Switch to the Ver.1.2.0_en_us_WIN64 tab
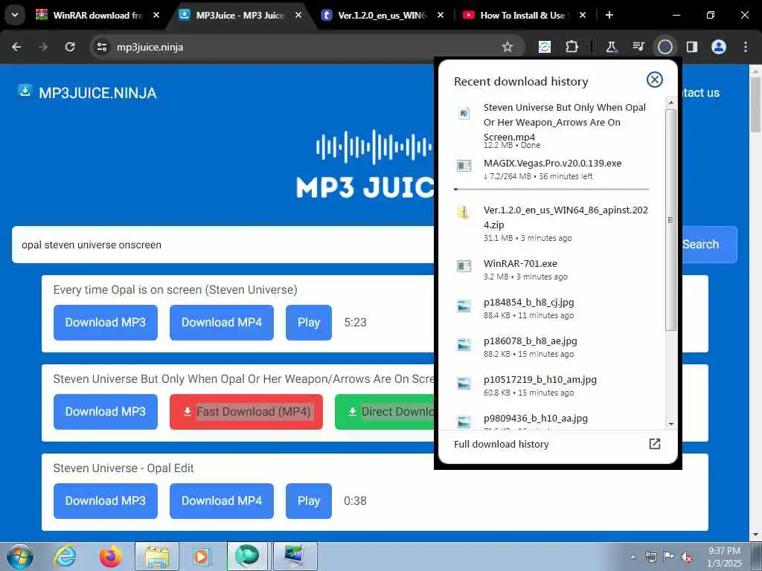 [382, 16]
